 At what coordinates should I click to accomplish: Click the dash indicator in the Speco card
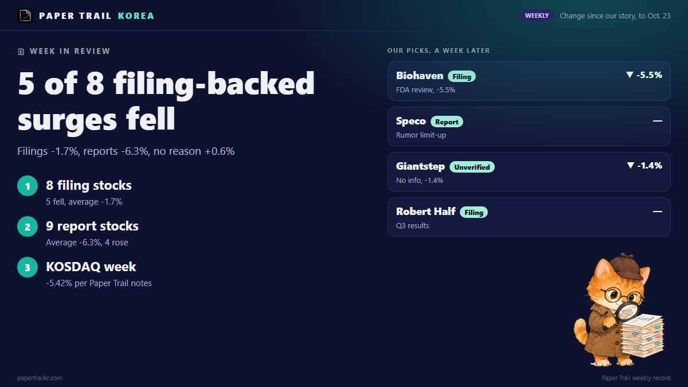pos(658,121)
